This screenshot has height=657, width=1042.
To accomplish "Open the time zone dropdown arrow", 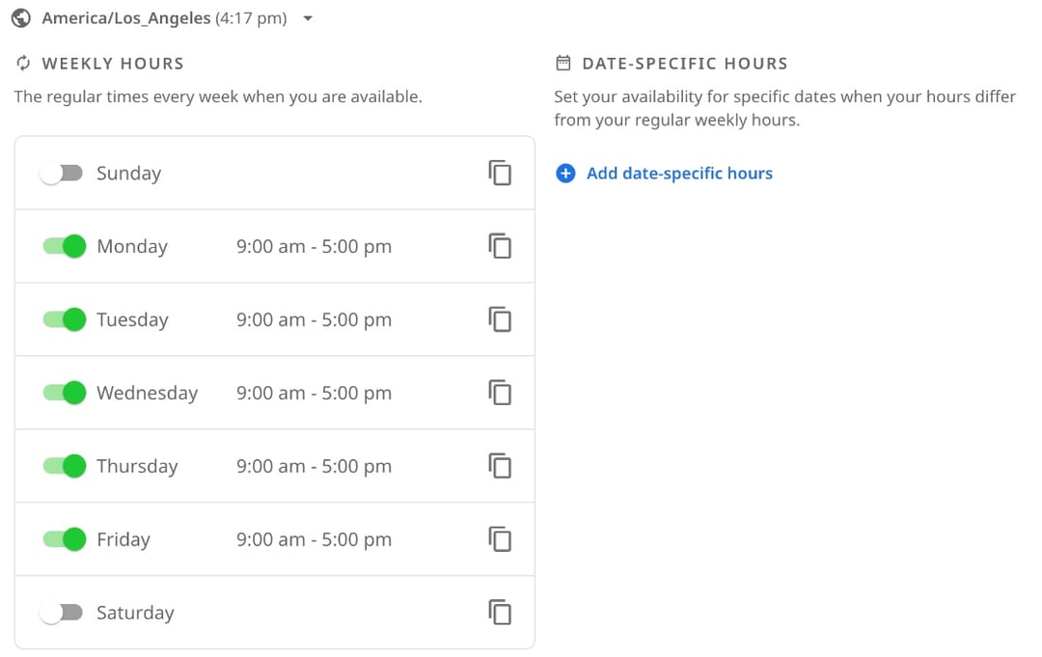I will [x=308, y=18].
